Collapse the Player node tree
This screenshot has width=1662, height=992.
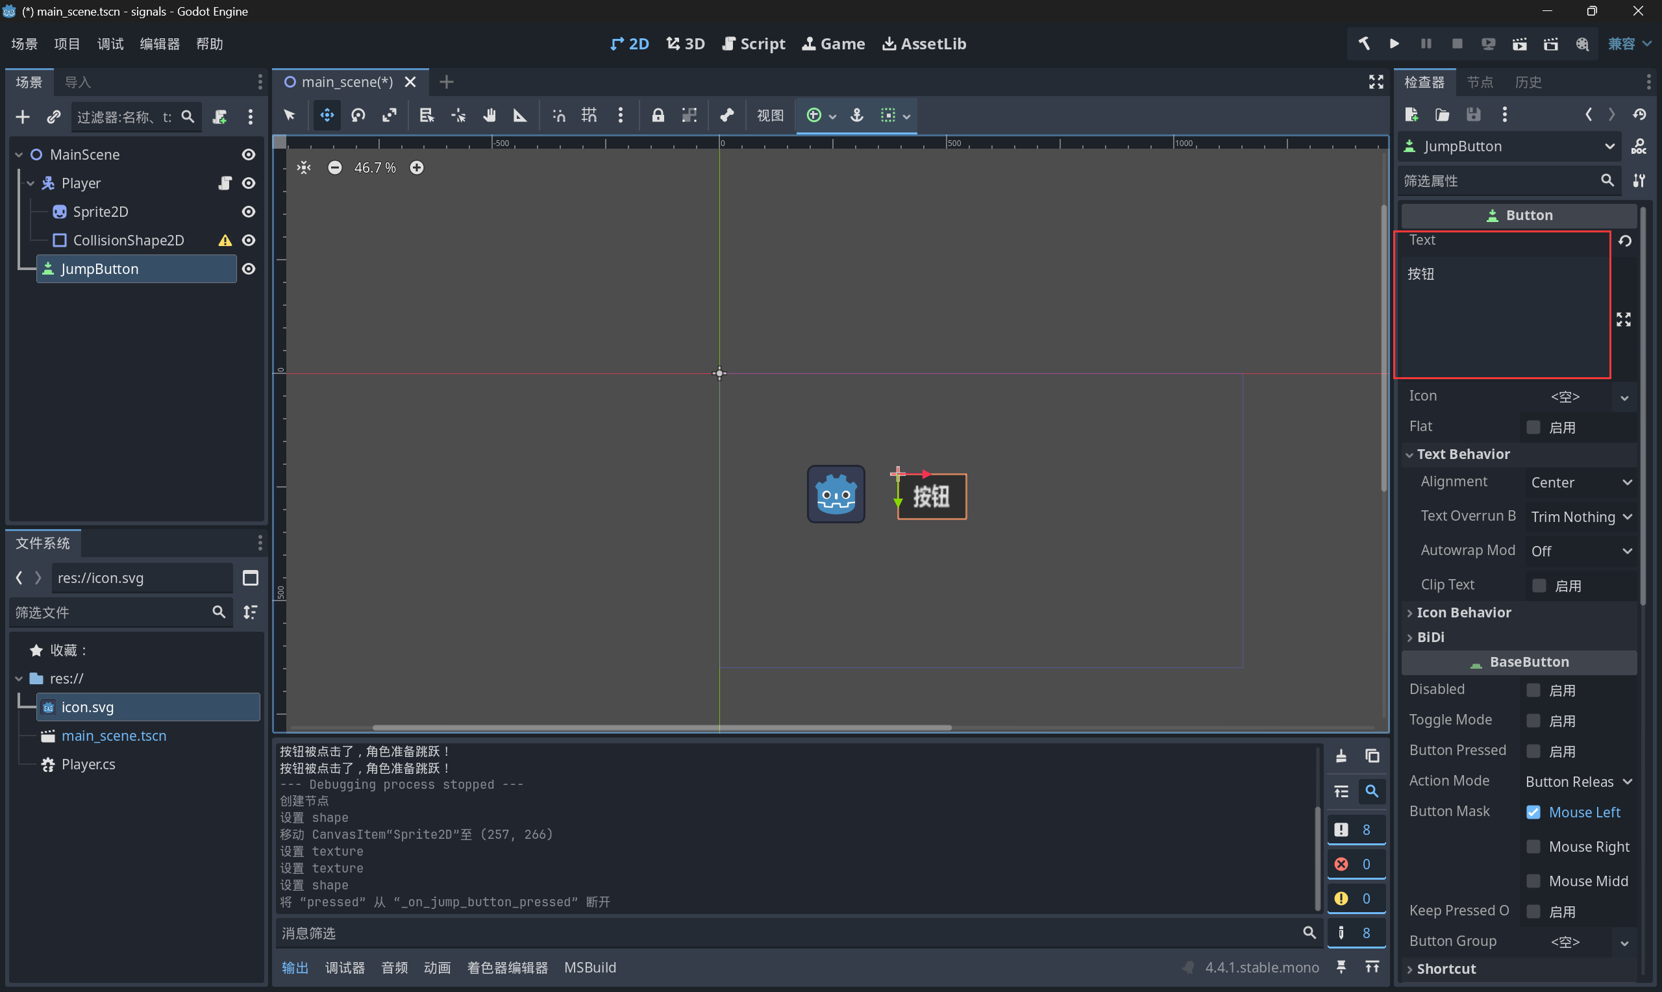(x=31, y=183)
